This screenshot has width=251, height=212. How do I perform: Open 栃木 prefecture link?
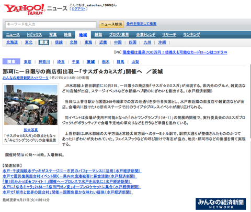(106, 62)
